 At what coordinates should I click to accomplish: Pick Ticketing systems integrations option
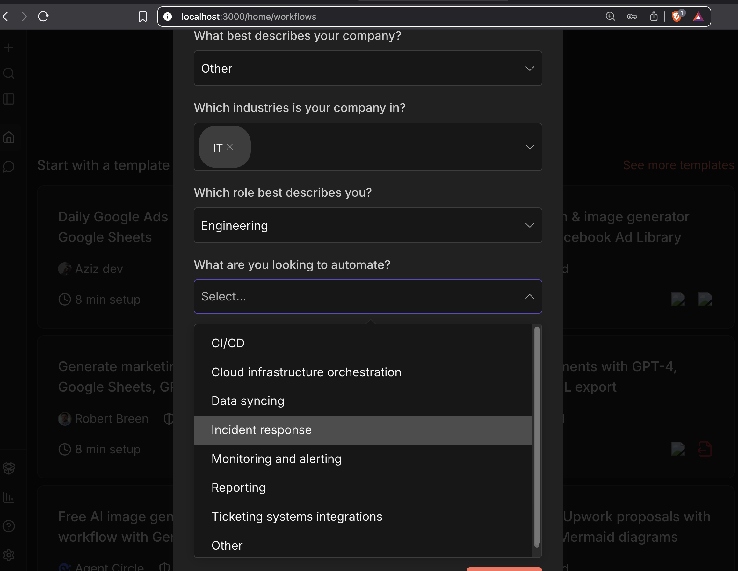(297, 516)
